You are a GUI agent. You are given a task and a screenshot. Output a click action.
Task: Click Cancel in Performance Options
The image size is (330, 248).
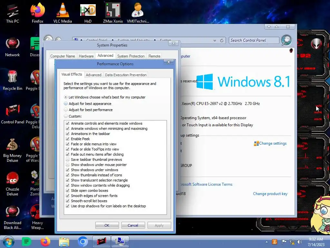[x=133, y=225]
